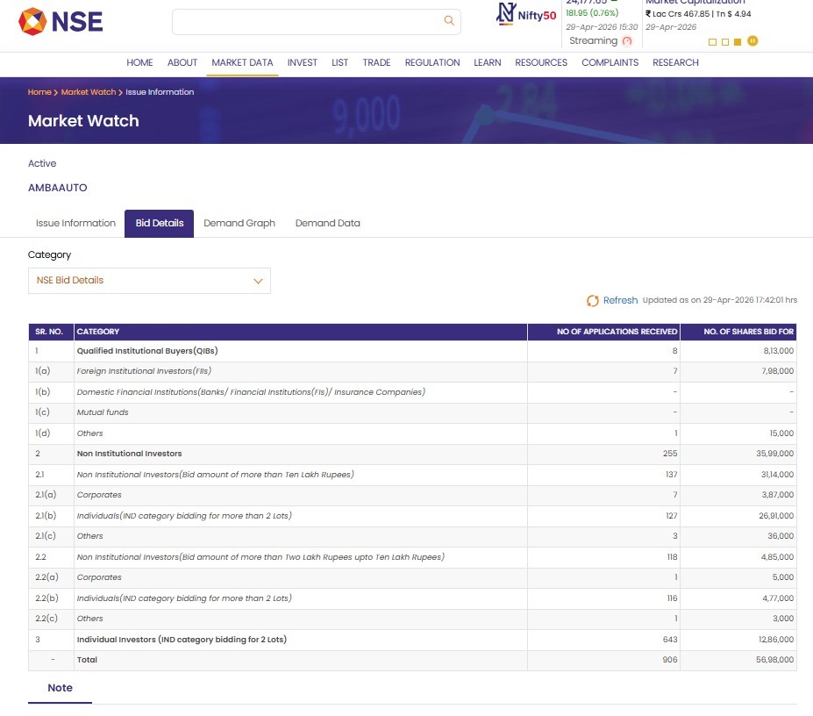Viewport: 813px width, 716px height.
Task: Open the INVEST menu
Action: [x=303, y=63]
